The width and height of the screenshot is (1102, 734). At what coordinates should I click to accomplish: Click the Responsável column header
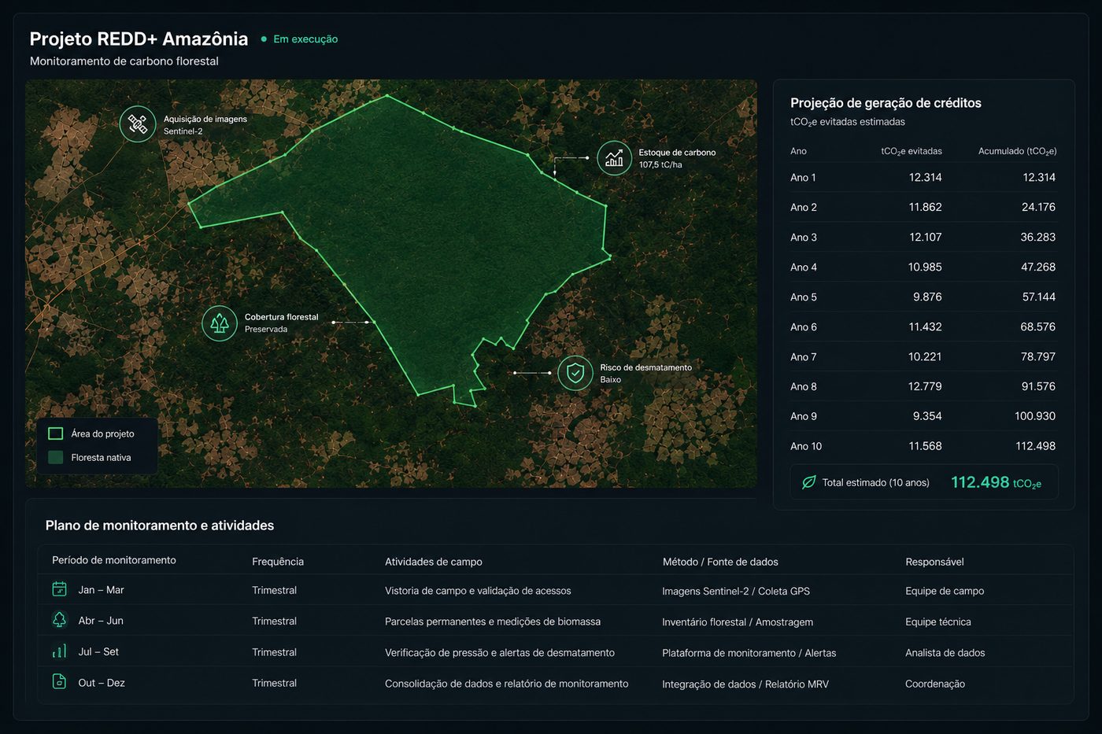[934, 562]
